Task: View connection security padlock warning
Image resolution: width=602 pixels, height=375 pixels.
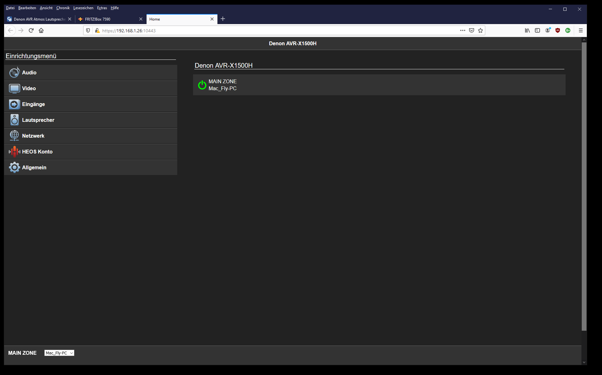Action: tap(97, 30)
